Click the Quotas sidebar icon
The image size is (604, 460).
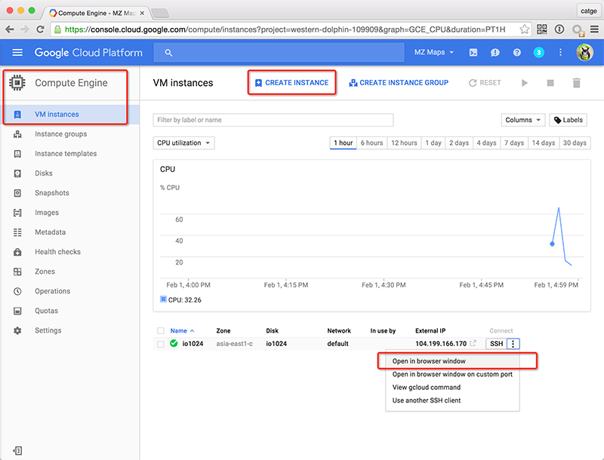click(x=17, y=311)
